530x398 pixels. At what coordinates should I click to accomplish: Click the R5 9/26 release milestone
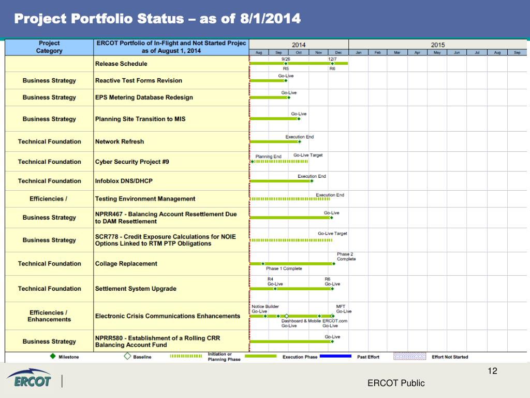click(x=286, y=64)
